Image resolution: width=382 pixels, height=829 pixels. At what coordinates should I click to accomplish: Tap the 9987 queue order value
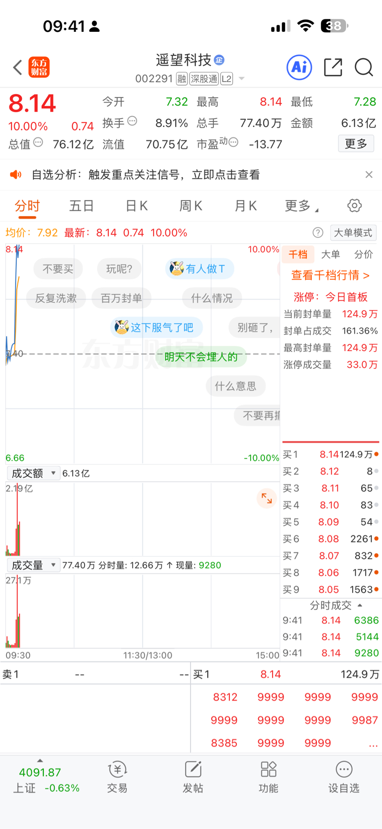[x=365, y=720]
